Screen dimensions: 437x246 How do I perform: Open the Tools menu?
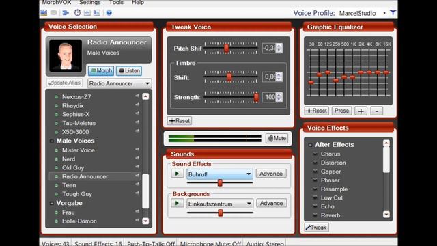point(116,3)
